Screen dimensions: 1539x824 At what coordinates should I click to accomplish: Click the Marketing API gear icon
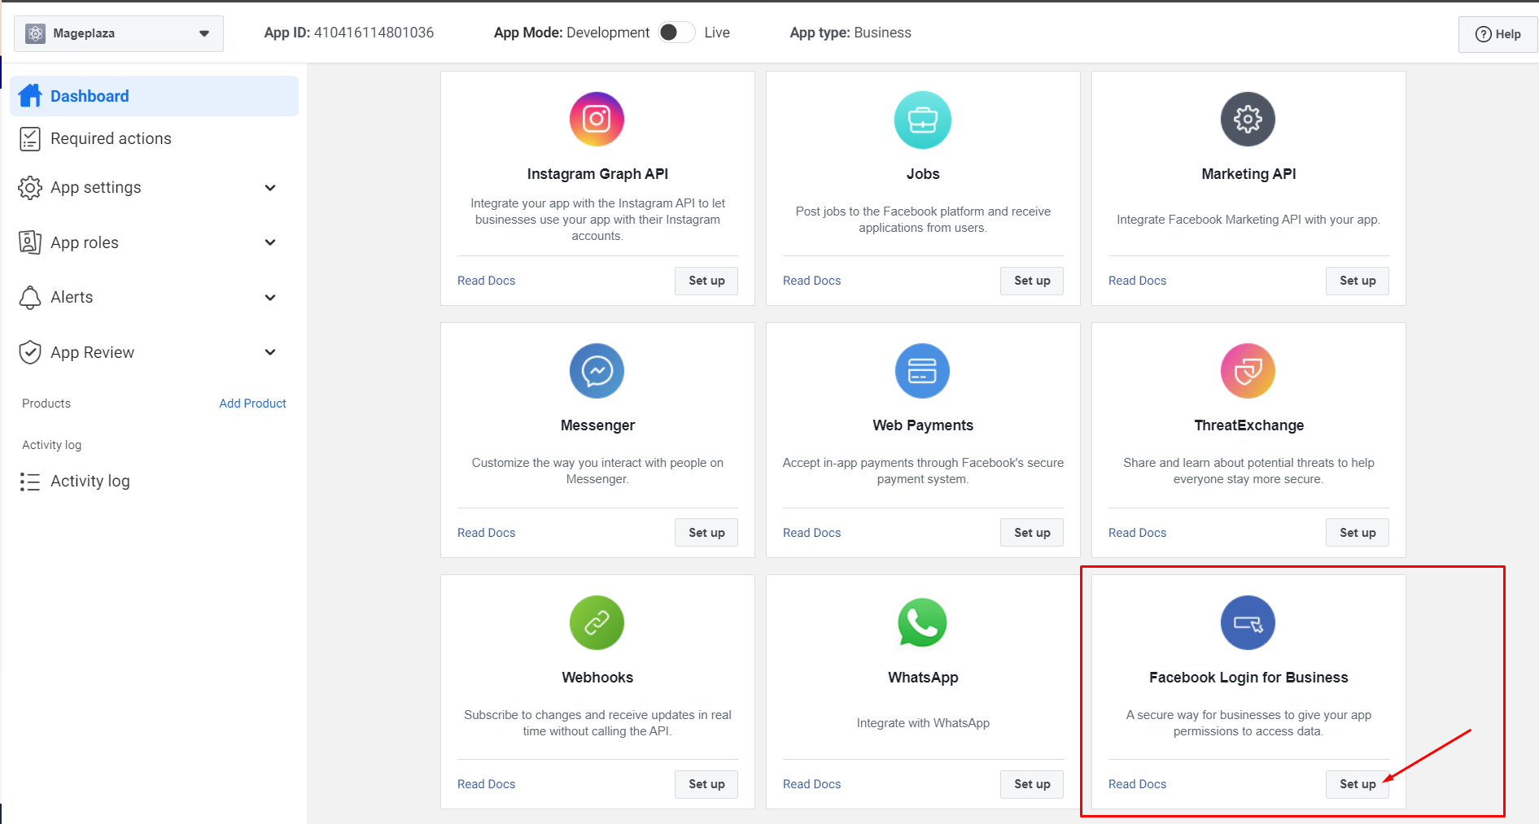(1248, 120)
